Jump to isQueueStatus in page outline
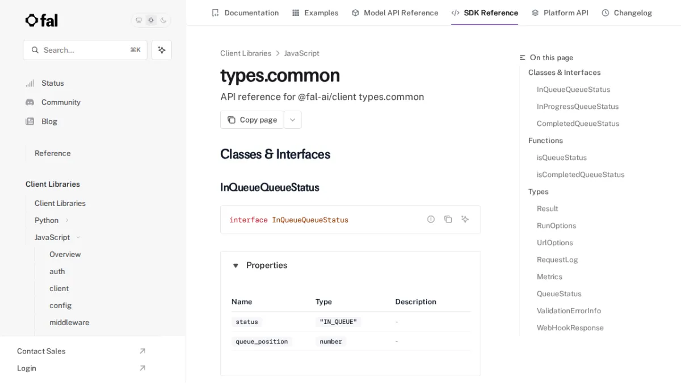681x383 pixels. [x=562, y=158]
